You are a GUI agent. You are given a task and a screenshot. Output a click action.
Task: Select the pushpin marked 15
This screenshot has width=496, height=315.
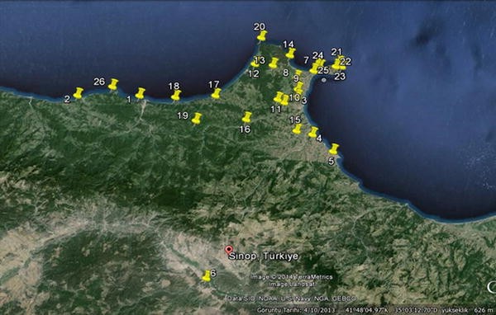298,129
